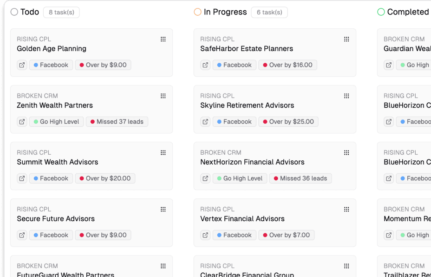Click the Todo 8 task(s) count badge
Viewport: 431px width, 277px height.
click(61, 12)
